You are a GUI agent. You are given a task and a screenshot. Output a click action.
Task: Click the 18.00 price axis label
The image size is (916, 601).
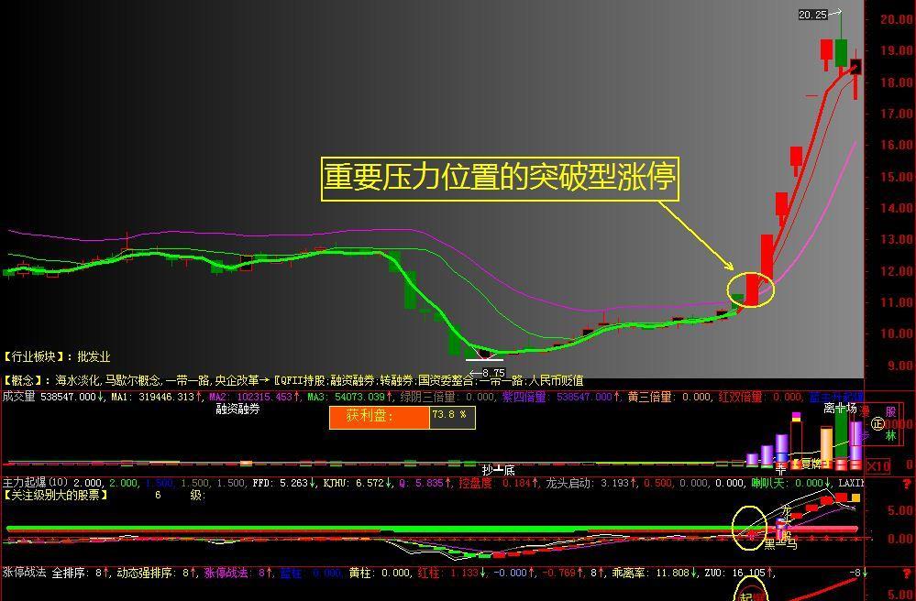click(x=896, y=82)
